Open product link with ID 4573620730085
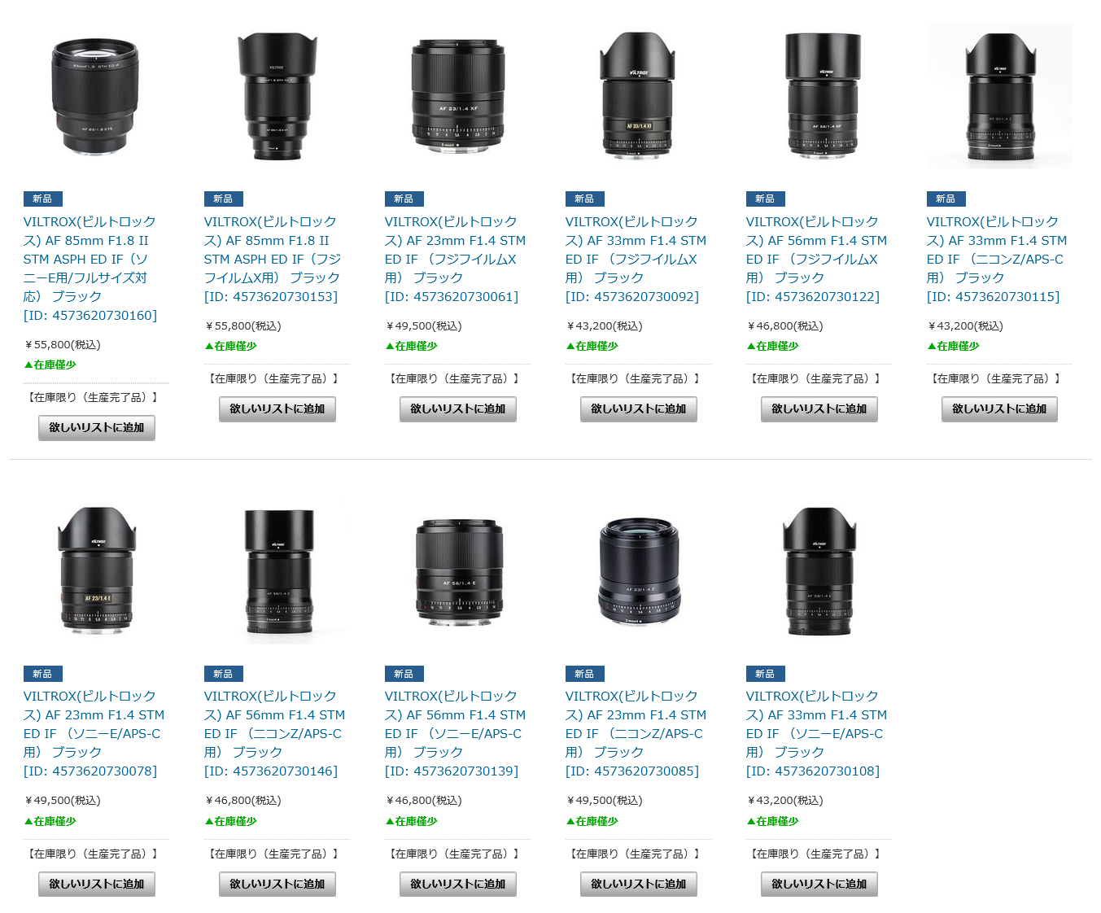Screen dimensions: 1101x913 click(636, 734)
